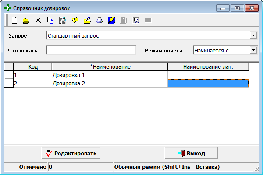Click the Что искать search field

[91, 50]
